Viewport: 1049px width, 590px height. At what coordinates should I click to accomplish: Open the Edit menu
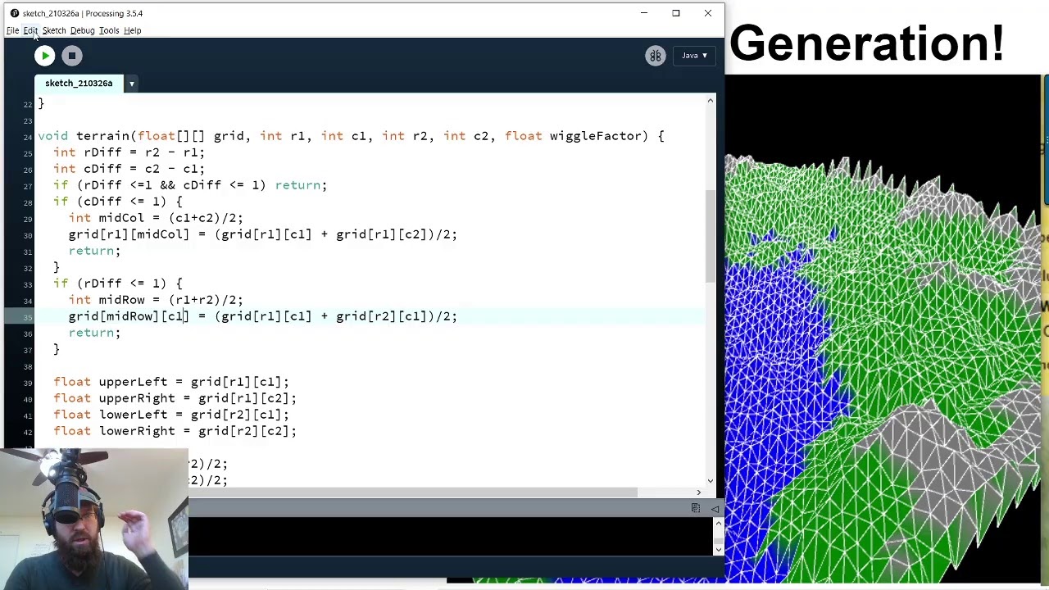[30, 30]
